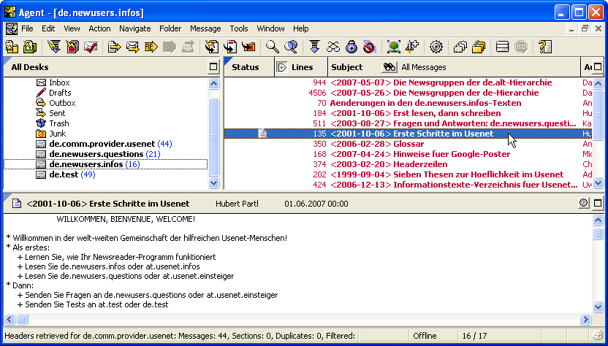608x346 pixels.
Task: Click the Status column header
Action: pyautogui.click(x=246, y=67)
